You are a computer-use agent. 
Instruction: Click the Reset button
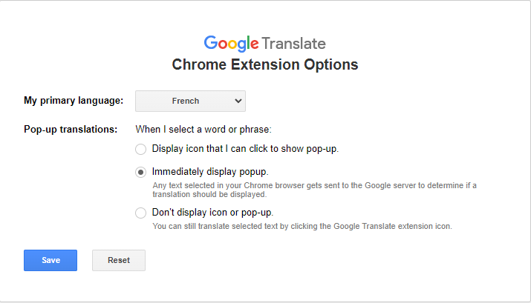coord(119,260)
